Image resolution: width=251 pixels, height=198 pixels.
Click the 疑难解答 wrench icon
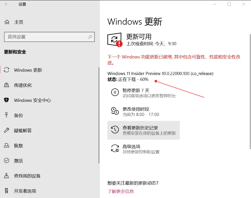(6, 130)
